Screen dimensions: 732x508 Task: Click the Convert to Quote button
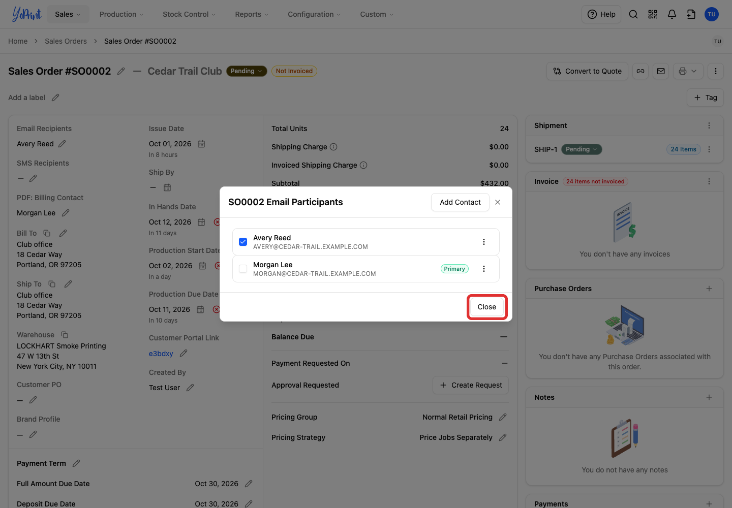[x=587, y=71]
